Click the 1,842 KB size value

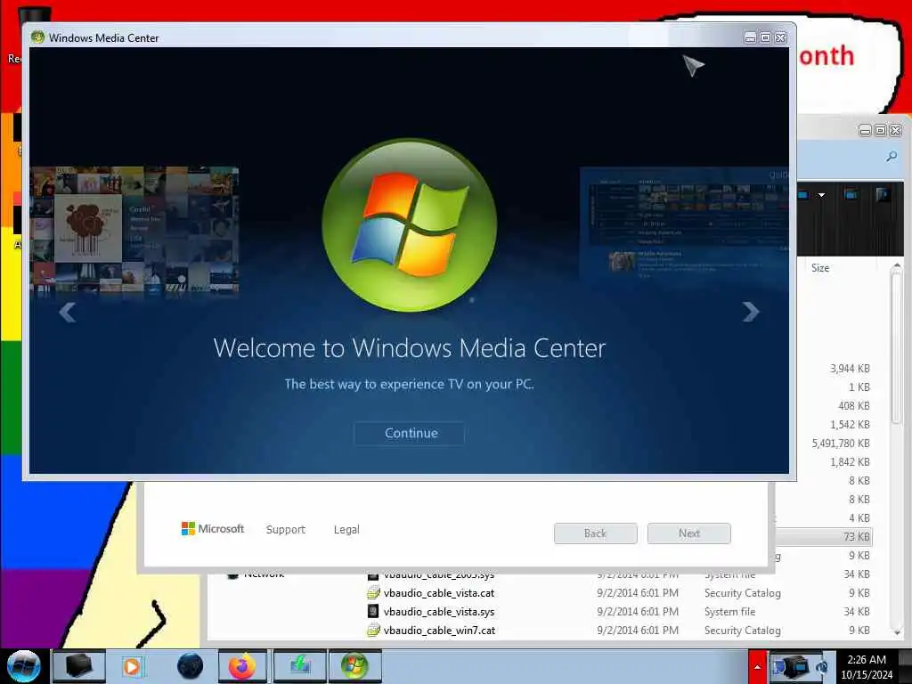pos(850,462)
